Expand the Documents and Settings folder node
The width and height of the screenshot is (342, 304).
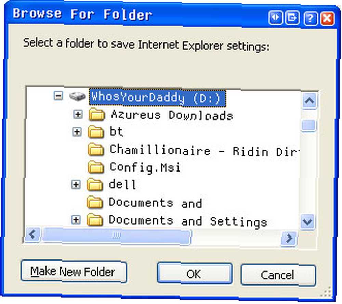coord(76,220)
